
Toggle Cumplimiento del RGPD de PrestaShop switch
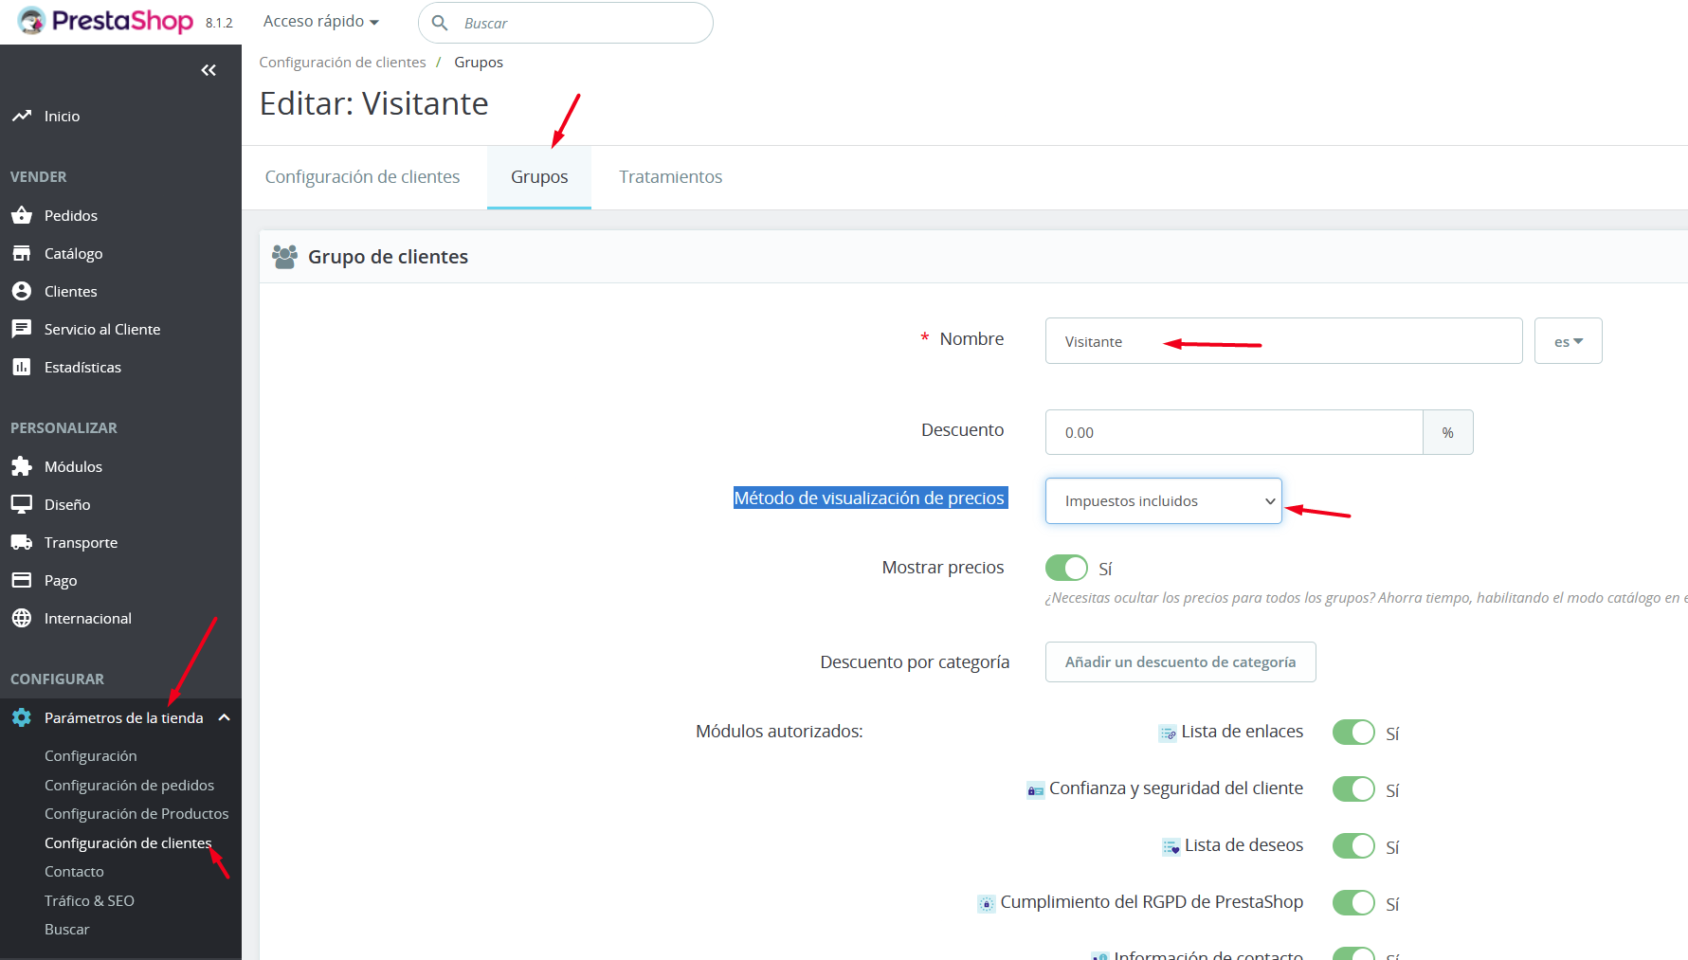click(1353, 903)
